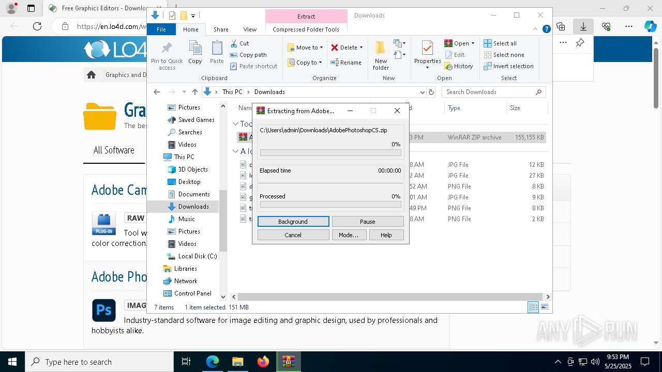Sort files by Type column

475,108
